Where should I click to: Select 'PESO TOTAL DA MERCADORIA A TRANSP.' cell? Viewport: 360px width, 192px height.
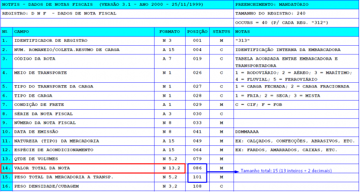tap(84, 178)
